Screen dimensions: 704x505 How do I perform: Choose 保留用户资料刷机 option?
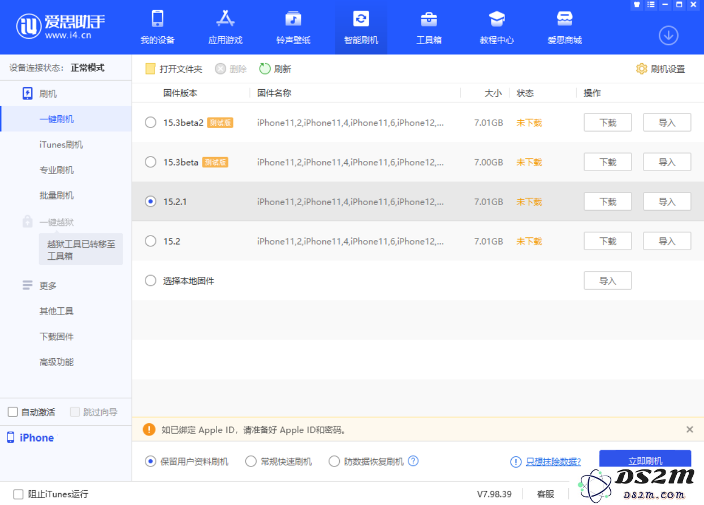(187, 462)
